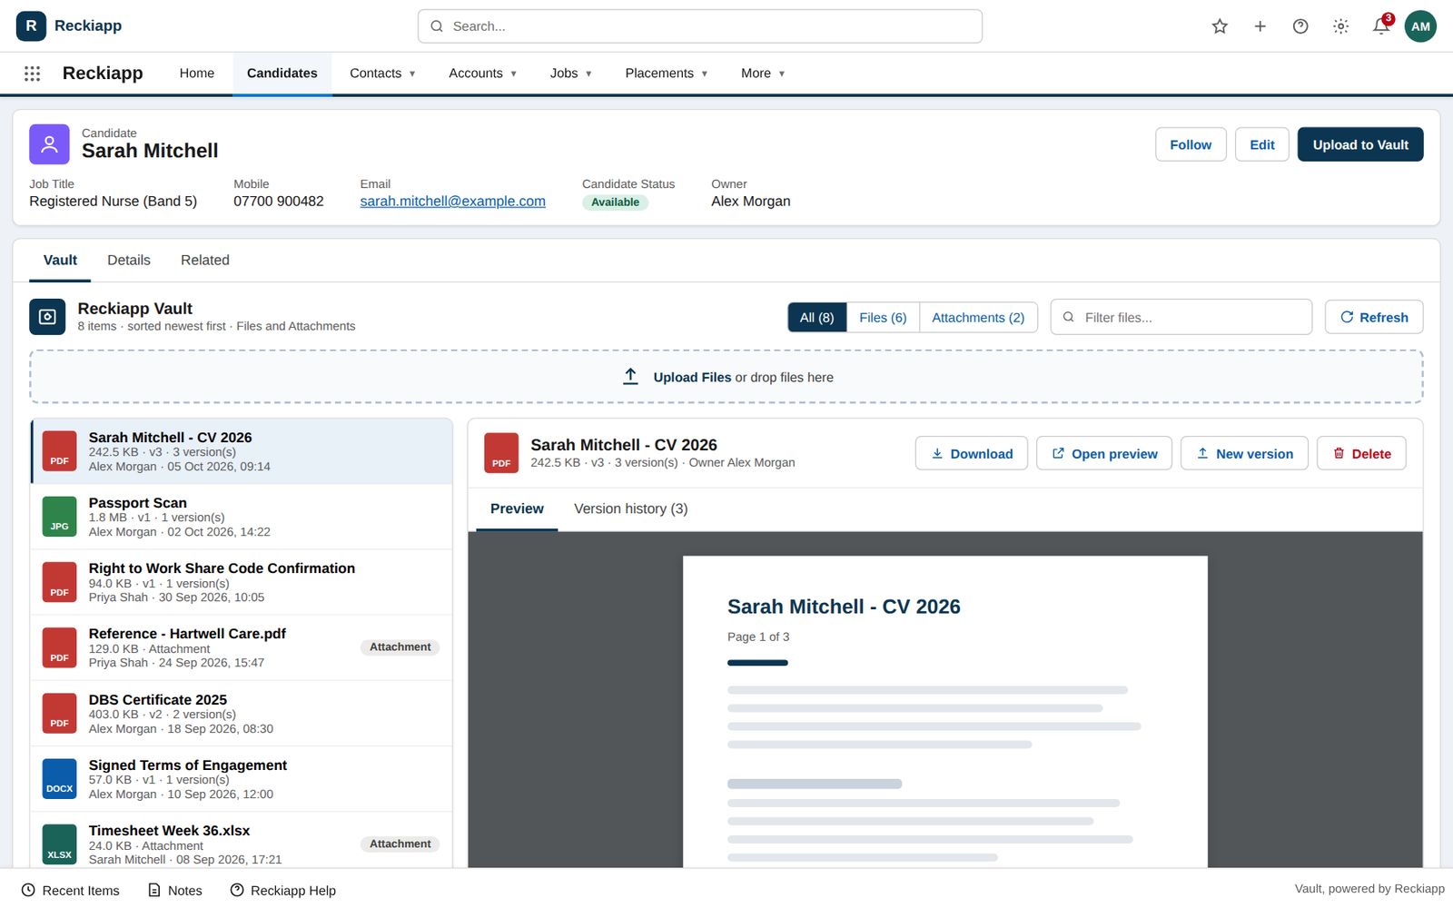The image size is (1453, 908).
Task: Click the favorites star icon
Action: pos(1220,26)
